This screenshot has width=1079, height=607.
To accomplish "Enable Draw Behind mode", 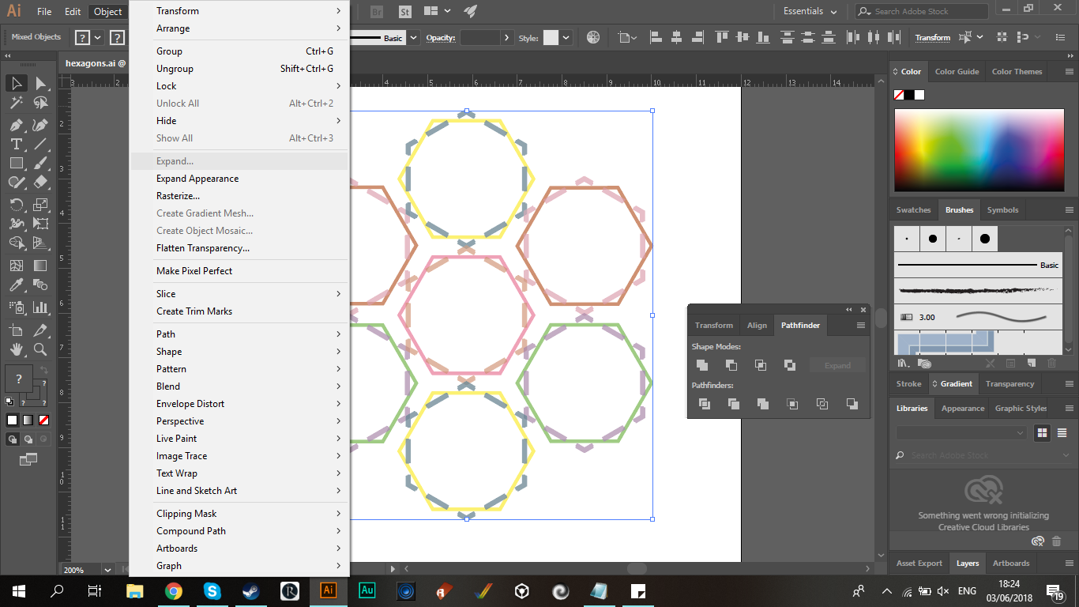I will pyautogui.click(x=28, y=439).
